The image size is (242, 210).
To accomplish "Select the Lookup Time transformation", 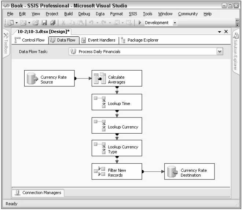I will coord(117,102).
